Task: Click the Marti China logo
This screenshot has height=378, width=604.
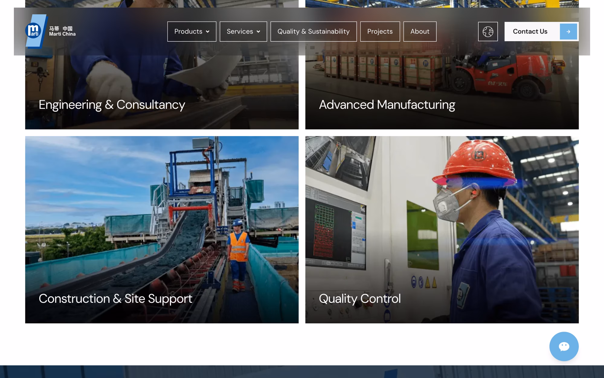Action: (50, 31)
